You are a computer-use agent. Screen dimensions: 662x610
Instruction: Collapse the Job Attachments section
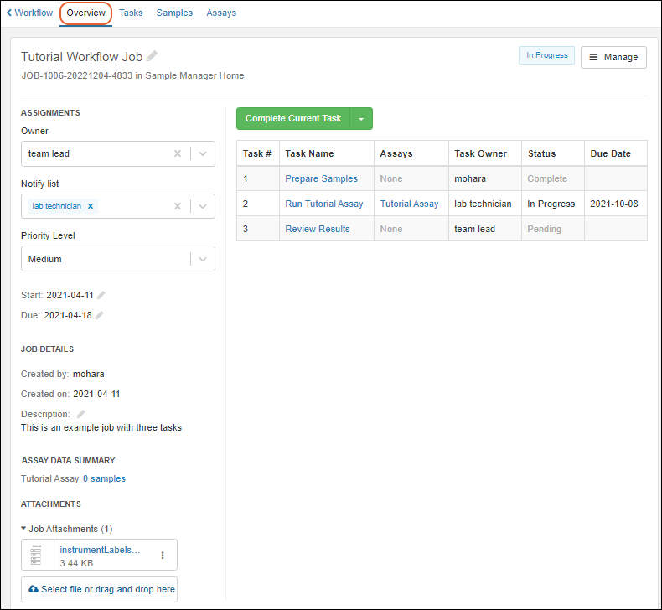(x=25, y=529)
